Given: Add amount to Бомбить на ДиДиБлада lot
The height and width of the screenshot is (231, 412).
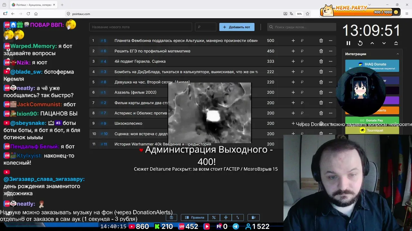Looking at the screenshot, I should (293, 72).
